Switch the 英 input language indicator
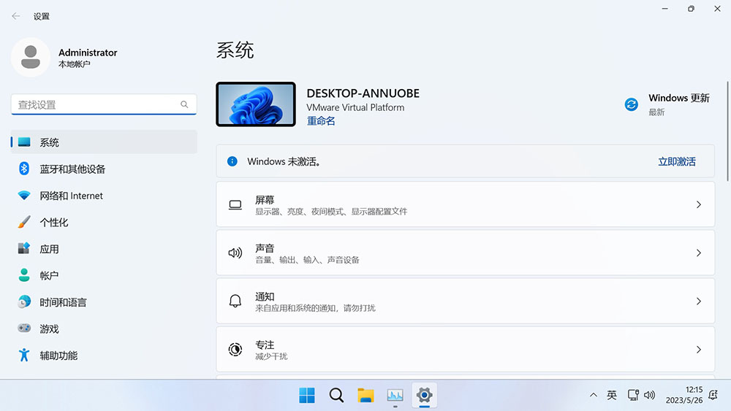The width and height of the screenshot is (731, 411). 612,395
